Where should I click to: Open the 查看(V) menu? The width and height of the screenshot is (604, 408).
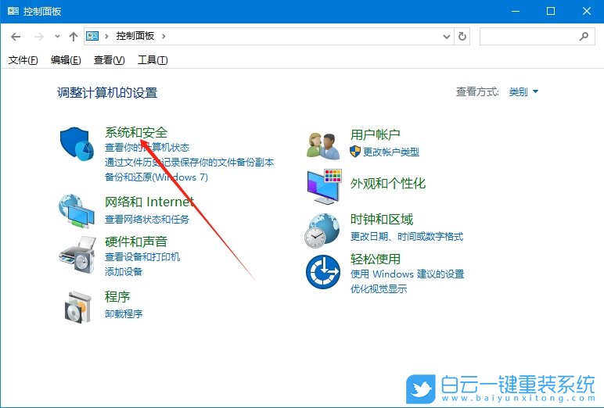point(109,60)
